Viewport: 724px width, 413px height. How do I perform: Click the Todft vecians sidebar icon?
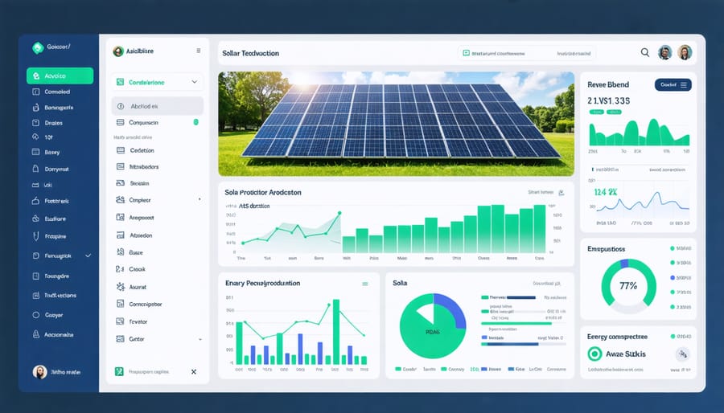pyautogui.click(x=35, y=296)
